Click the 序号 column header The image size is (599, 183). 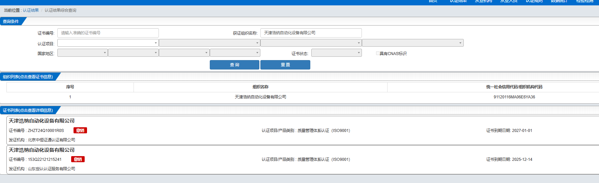coord(70,87)
